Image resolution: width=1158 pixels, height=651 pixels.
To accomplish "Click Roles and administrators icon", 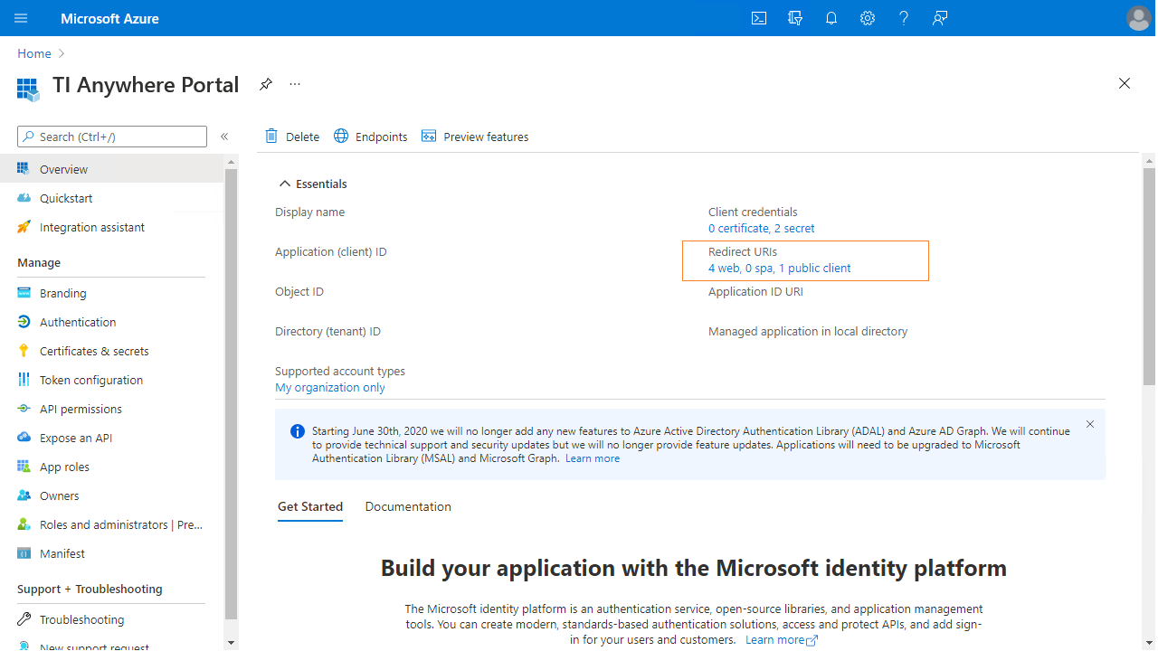I will point(24,524).
